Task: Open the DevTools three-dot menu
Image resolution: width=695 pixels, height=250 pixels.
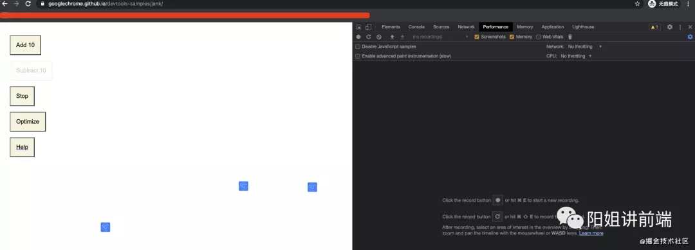Action: coord(680,27)
